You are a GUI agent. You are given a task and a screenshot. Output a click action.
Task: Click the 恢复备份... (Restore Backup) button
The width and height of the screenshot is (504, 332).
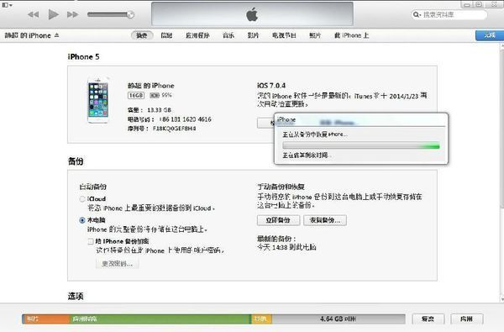[x=325, y=220]
